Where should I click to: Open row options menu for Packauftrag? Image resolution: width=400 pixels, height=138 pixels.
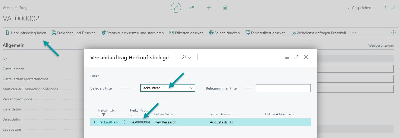click(x=125, y=122)
